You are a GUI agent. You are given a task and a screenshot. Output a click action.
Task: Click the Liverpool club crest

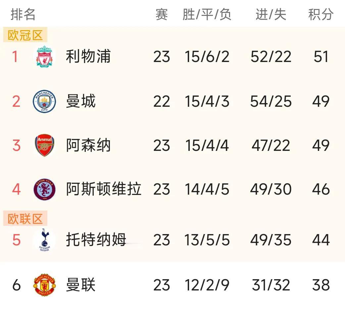click(44, 56)
